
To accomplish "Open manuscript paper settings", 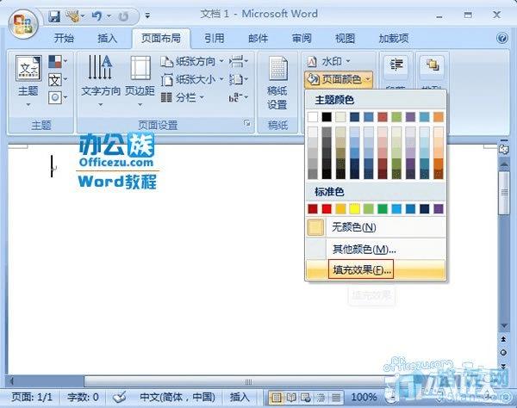I will tap(277, 83).
